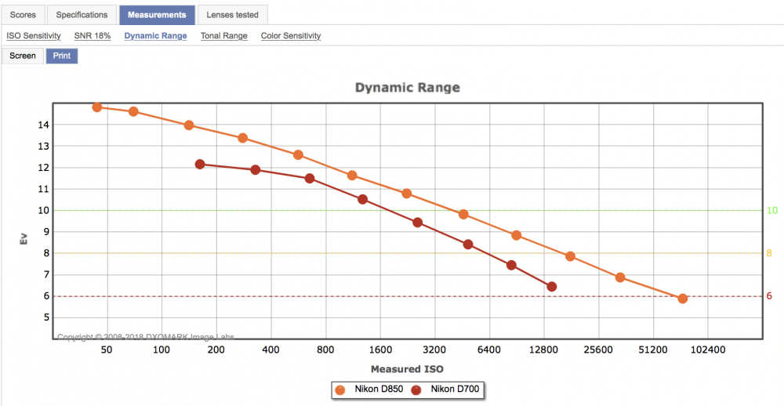Open the Color Sensitivity measurement
The width and height of the screenshot is (784, 406).
tap(291, 36)
